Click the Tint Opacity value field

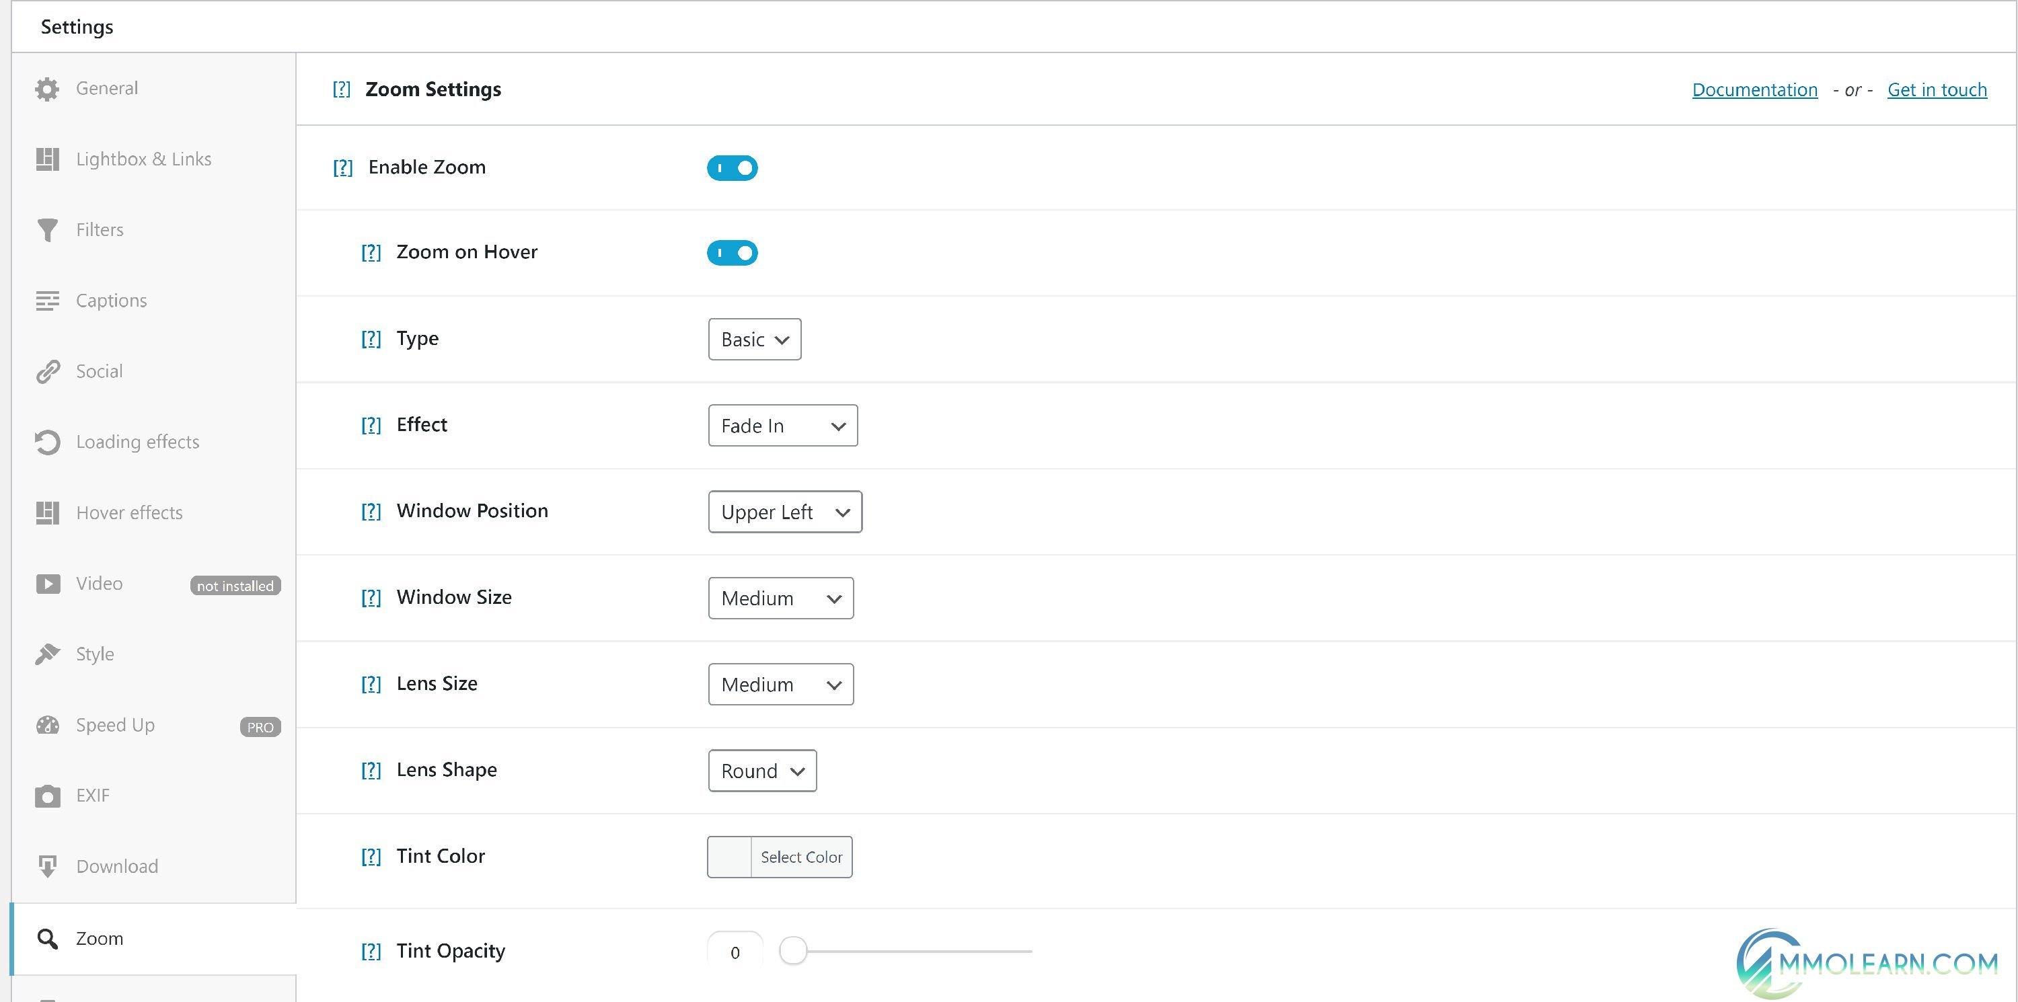pyautogui.click(x=735, y=951)
